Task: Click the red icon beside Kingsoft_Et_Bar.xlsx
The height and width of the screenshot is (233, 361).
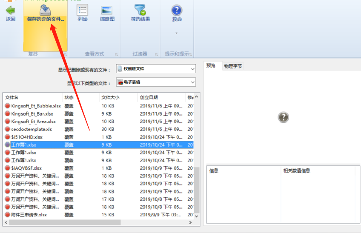Action: 7,114
